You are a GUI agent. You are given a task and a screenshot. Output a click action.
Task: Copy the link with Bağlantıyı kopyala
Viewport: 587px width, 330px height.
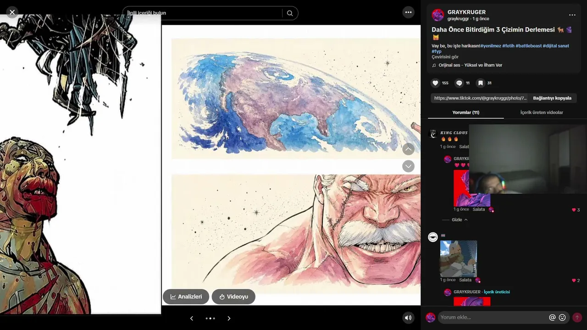(x=552, y=98)
